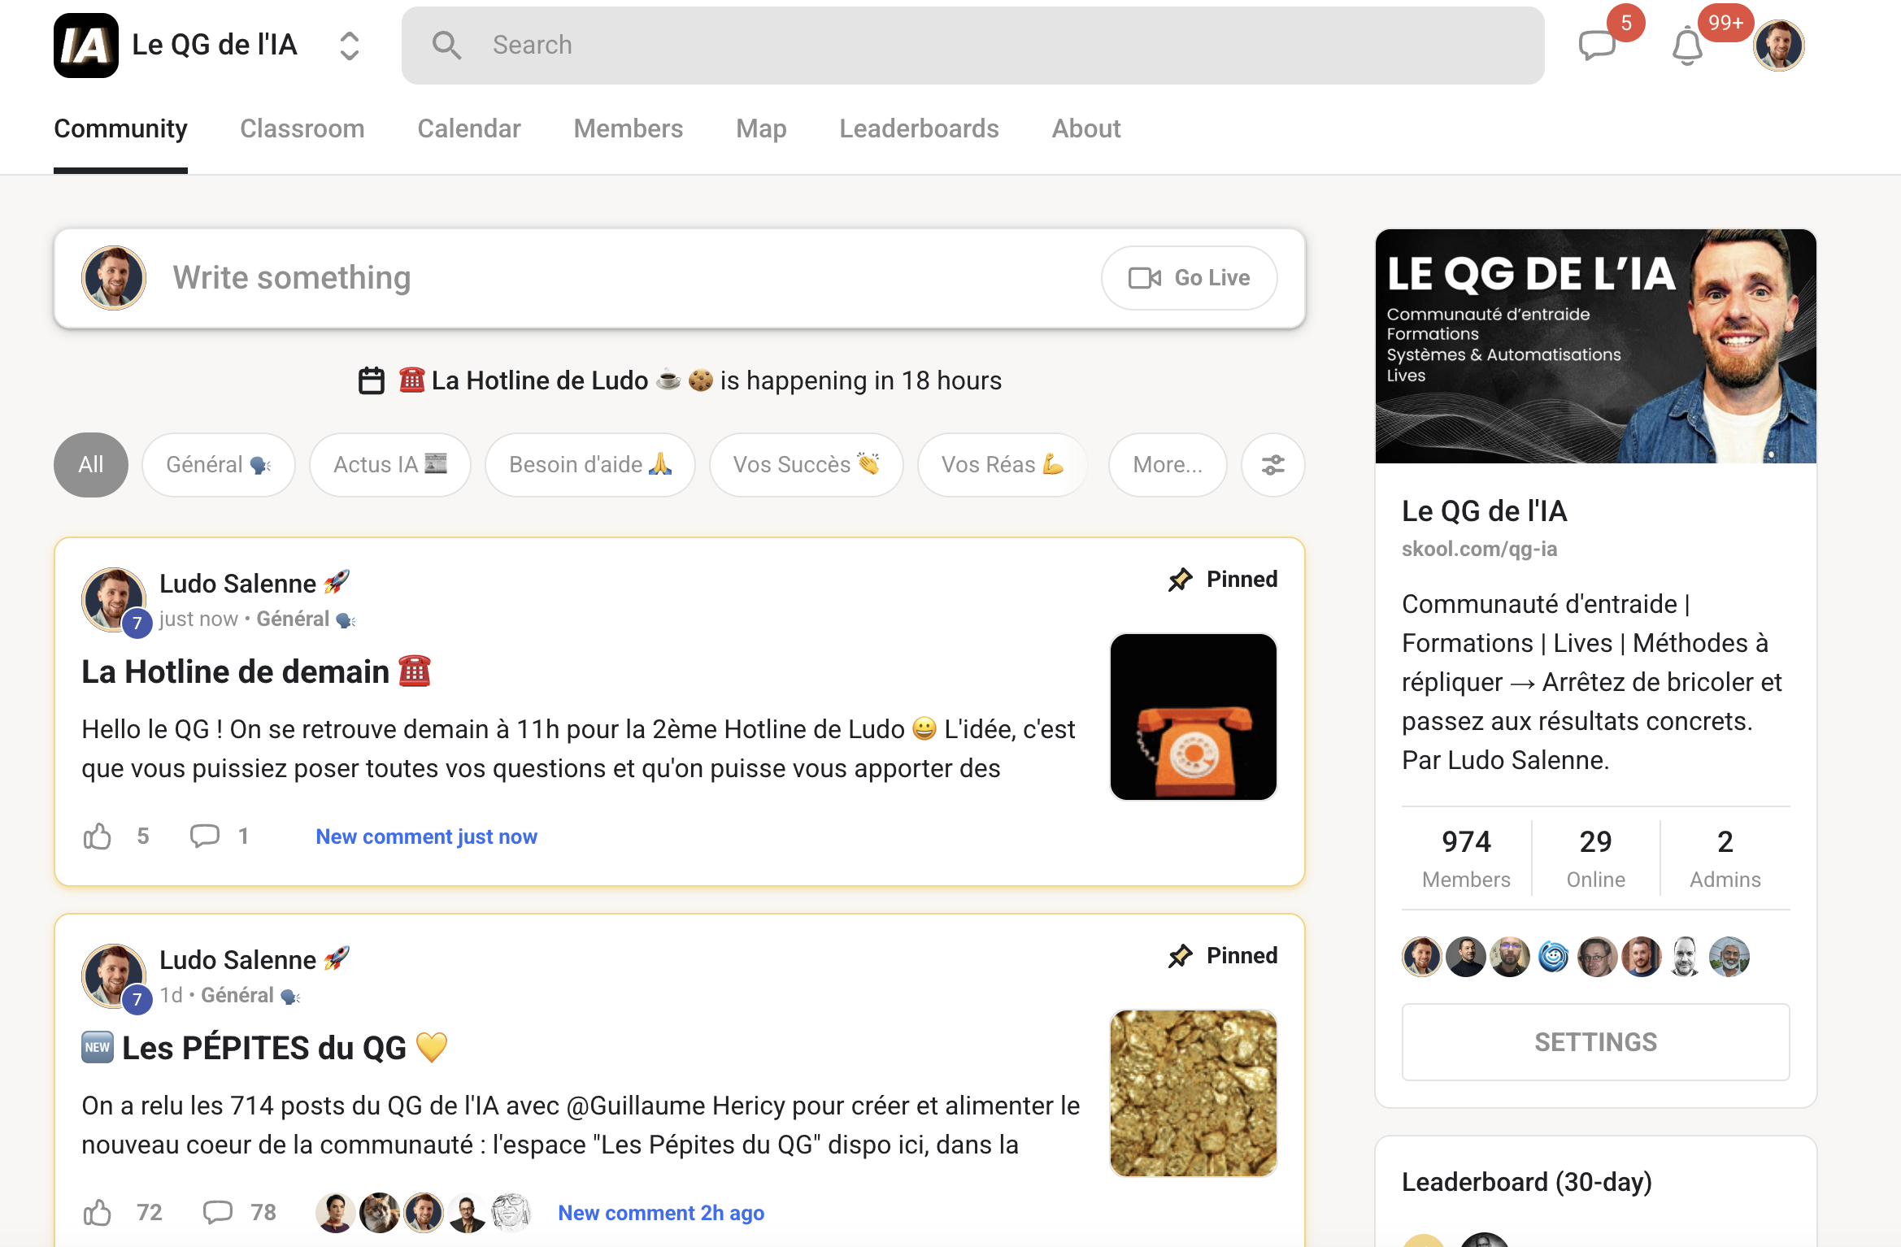Open the Leaderboards tab
Image resolution: width=1901 pixels, height=1247 pixels.
click(919, 128)
